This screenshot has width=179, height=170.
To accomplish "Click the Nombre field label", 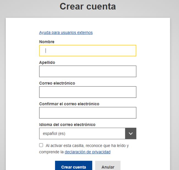I will [x=47, y=42].
